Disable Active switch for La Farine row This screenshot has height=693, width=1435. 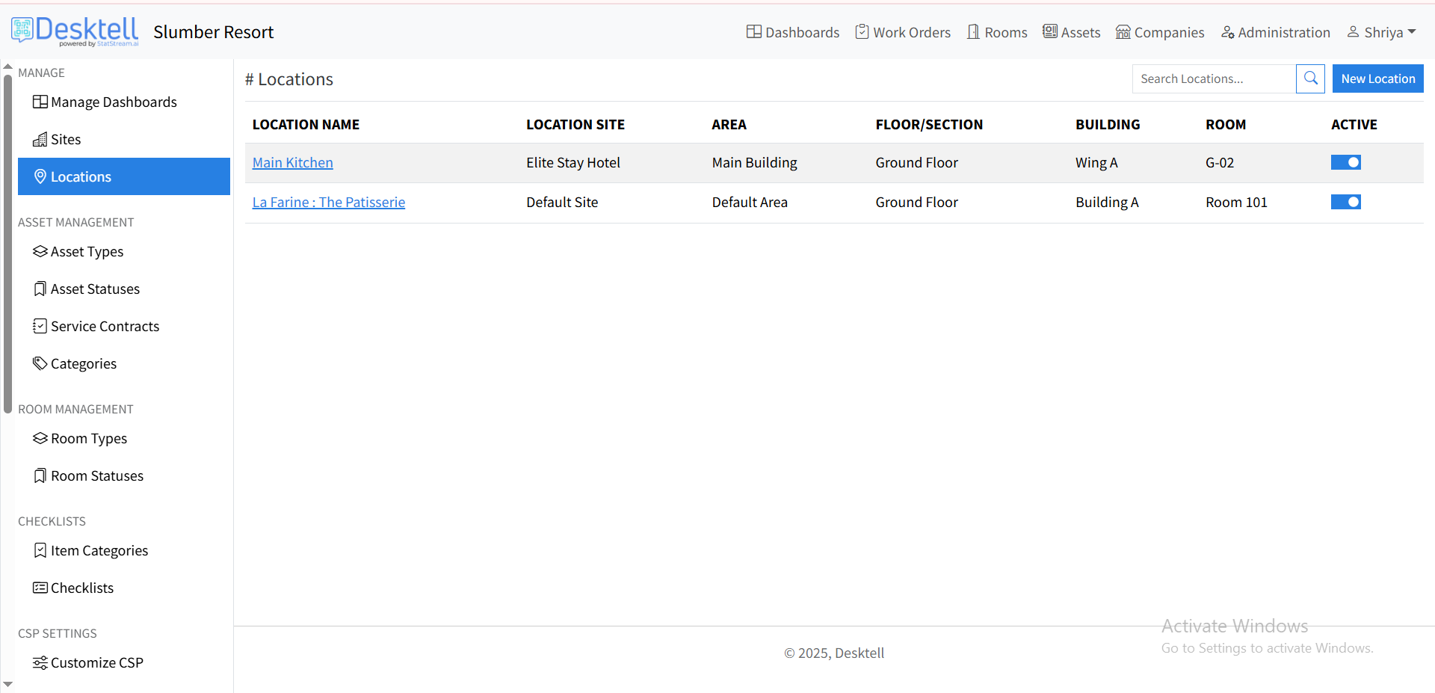click(1345, 203)
